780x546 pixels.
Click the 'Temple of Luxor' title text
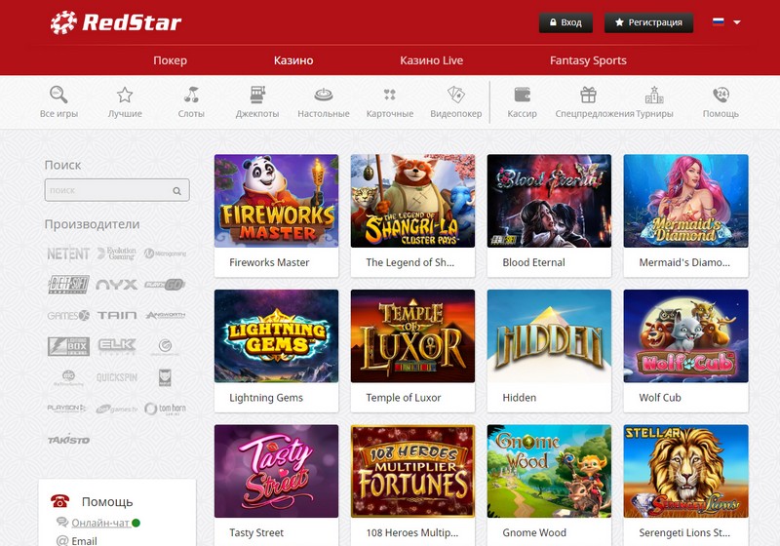click(x=404, y=398)
